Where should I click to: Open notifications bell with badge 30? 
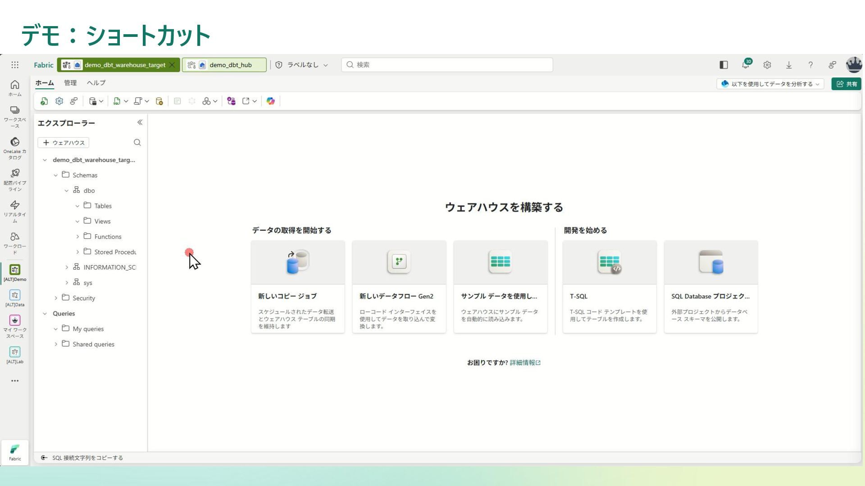point(746,64)
